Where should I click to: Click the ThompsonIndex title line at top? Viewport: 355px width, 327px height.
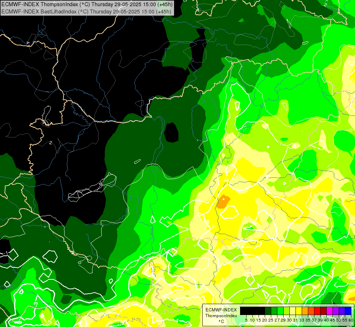pos(87,4)
